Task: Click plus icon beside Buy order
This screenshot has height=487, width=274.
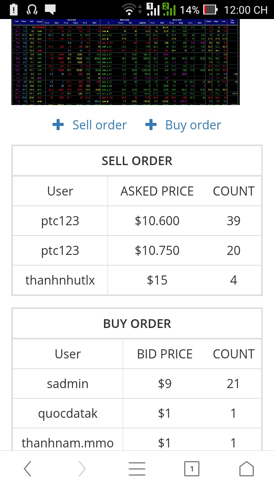Action: coord(151,125)
